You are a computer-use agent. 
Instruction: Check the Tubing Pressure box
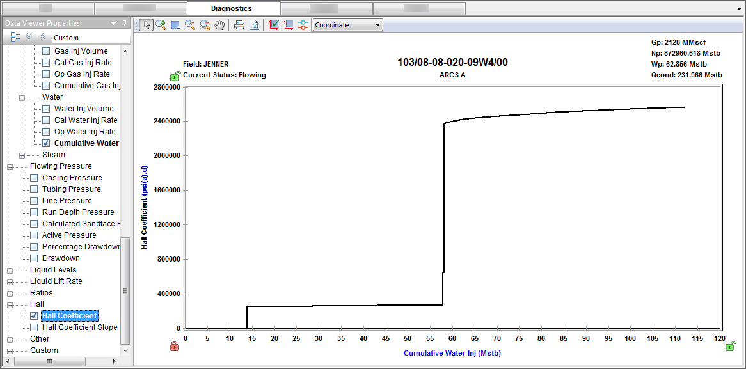(34, 189)
